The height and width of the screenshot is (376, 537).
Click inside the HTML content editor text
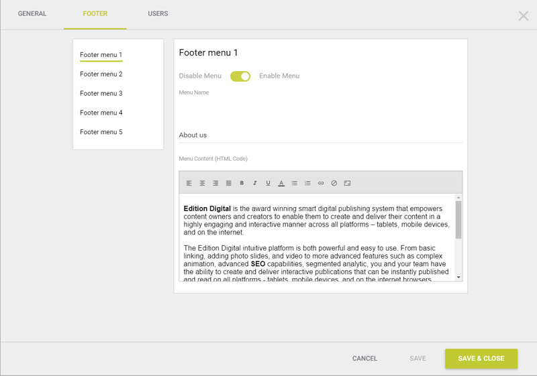pyautogui.click(x=317, y=237)
